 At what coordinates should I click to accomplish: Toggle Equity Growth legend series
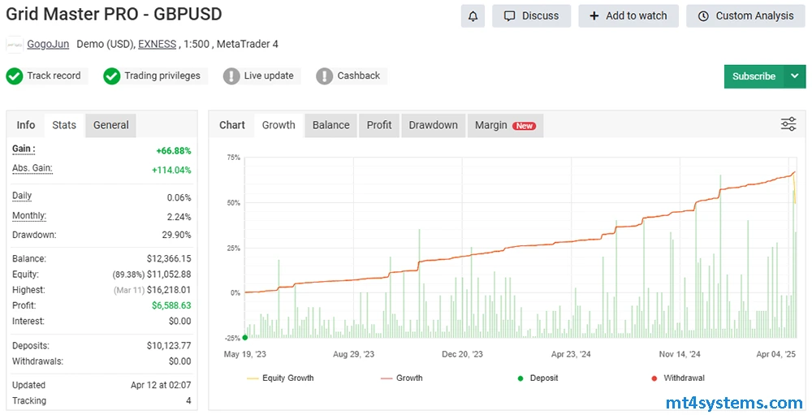point(280,378)
